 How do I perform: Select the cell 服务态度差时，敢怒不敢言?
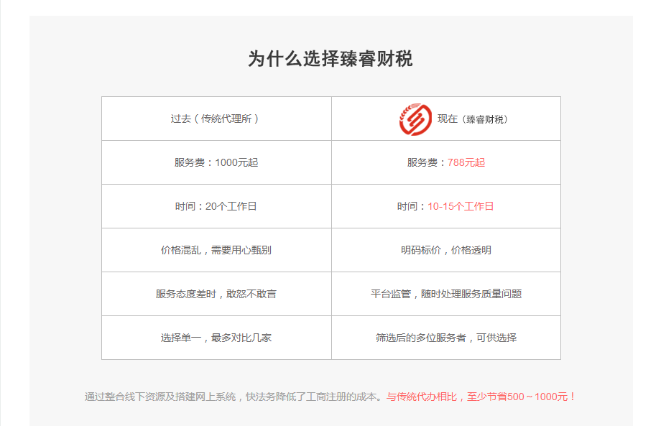click(x=216, y=294)
